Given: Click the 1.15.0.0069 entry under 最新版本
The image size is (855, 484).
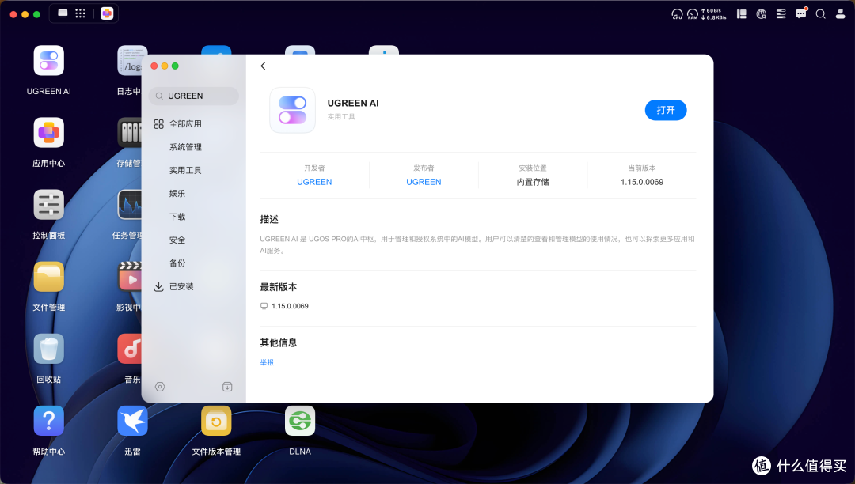Looking at the screenshot, I should click(290, 306).
